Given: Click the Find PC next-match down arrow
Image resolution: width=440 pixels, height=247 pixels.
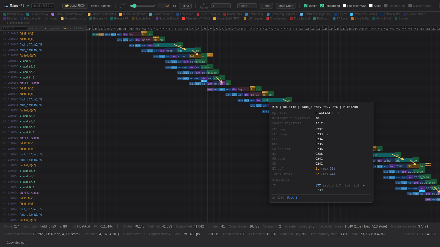Looking at the screenshot, I should [41, 28].
